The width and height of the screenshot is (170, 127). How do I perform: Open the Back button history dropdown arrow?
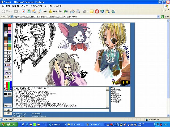click(x=11, y=11)
